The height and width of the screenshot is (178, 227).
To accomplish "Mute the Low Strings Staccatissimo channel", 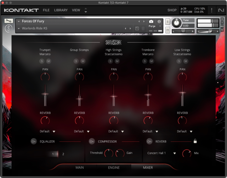I will [x=186, y=61].
